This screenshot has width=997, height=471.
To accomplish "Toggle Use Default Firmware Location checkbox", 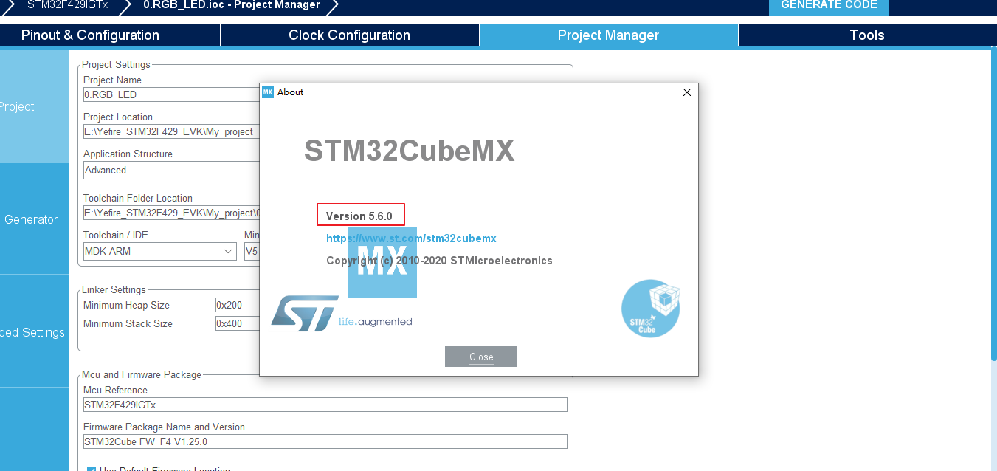I will (x=91, y=468).
